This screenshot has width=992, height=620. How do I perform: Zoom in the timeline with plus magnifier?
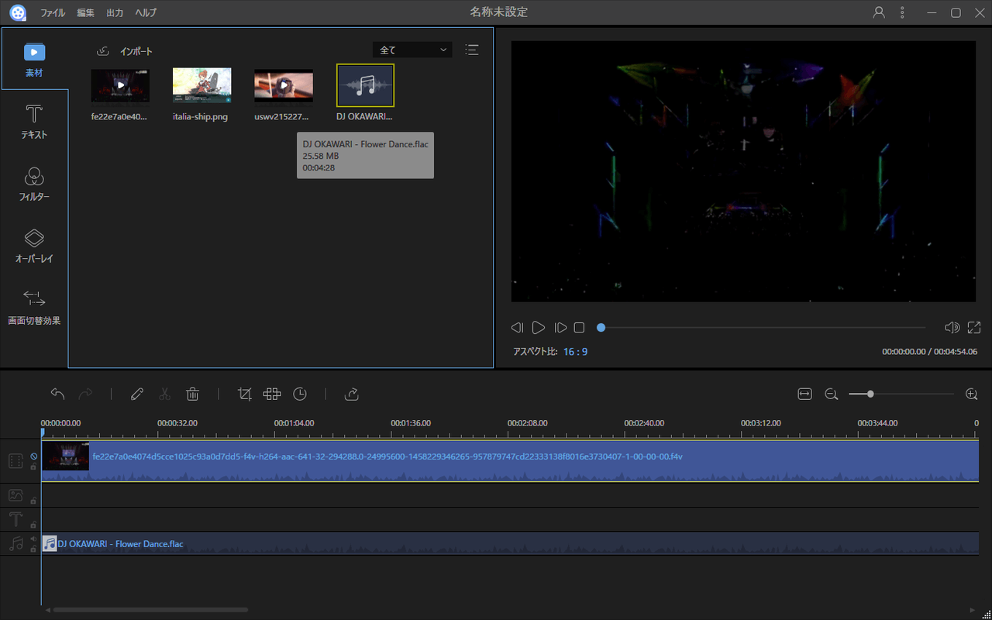pyautogui.click(x=972, y=394)
